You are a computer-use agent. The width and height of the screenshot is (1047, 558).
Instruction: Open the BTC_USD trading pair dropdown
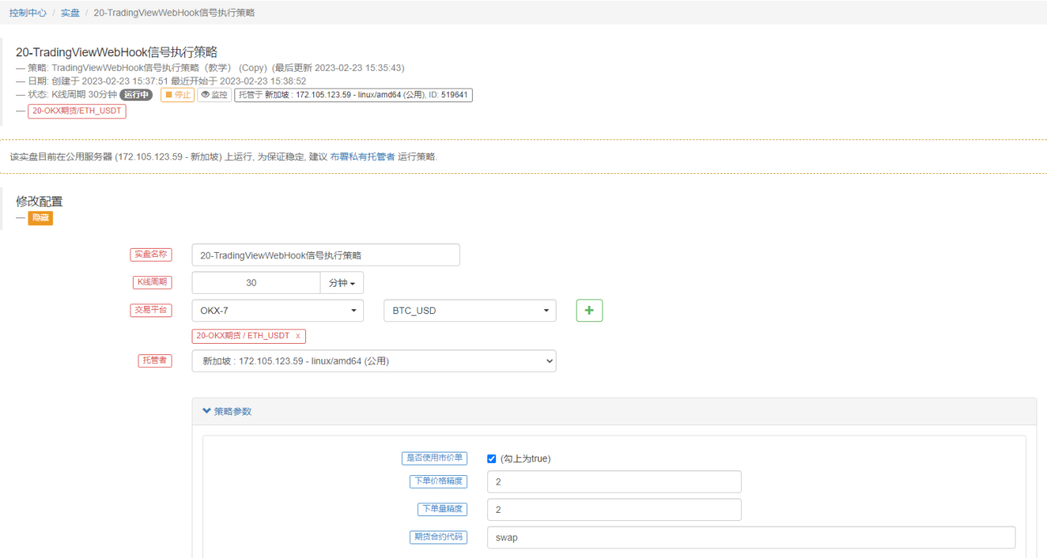(470, 311)
